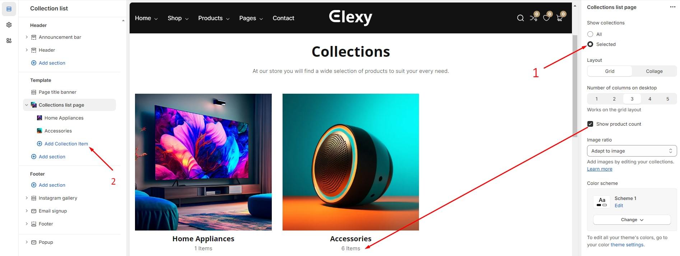Set the number of desktop columns to 4
This screenshot has width=680, height=256.
[x=650, y=99]
